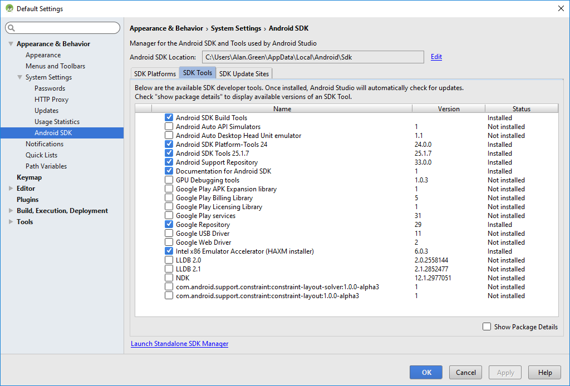Screen dimensions: 570x386
Task: Open Launch Standalone SDK Manager link
Action: [179, 344]
